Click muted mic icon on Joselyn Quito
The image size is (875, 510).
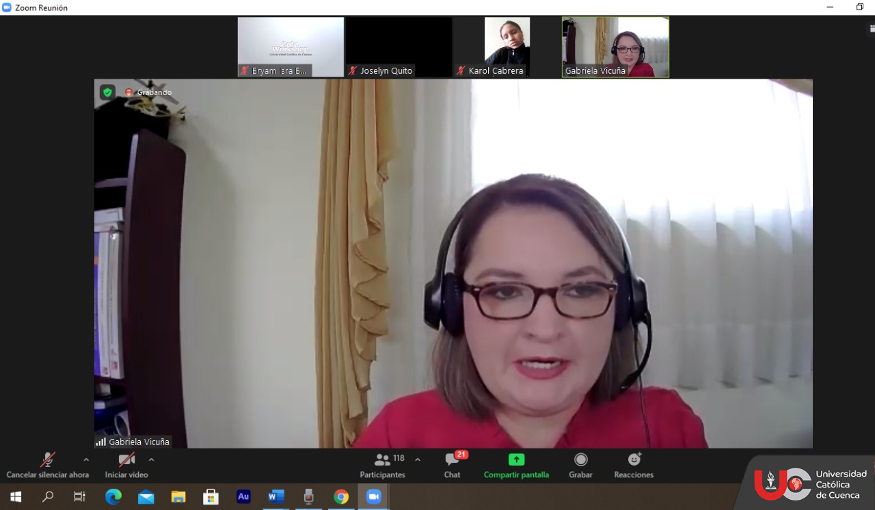pyautogui.click(x=353, y=70)
